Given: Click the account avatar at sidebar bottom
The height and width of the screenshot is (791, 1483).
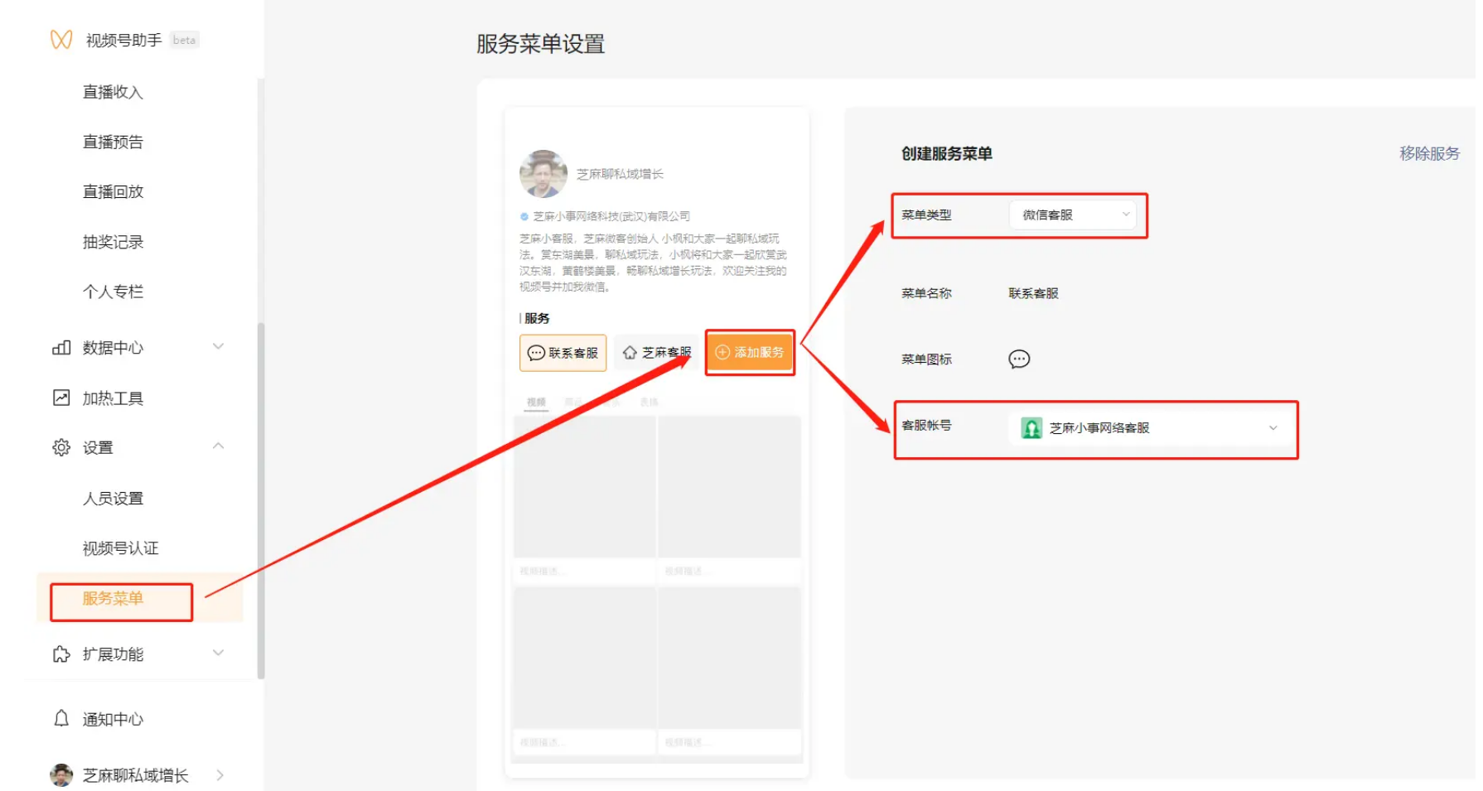Looking at the screenshot, I should coord(61,774).
